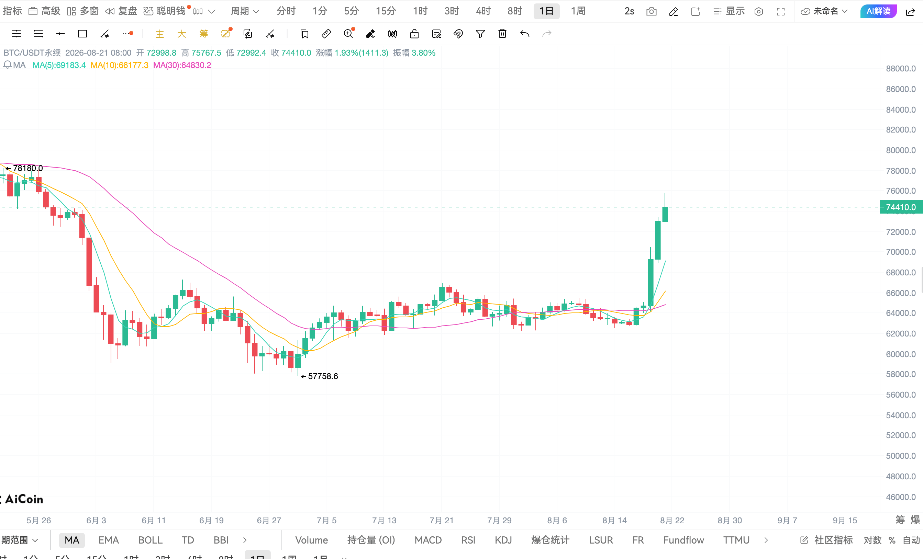The image size is (923, 559).
Task: Open the 多窗 multi-window layout
Action: pos(83,11)
